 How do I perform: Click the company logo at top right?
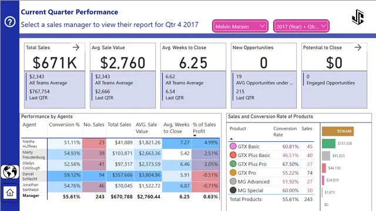pyautogui.click(x=358, y=17)
